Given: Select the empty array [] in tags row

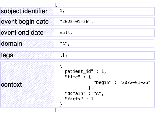Looking at the screenshot, I should tap(63, 55).
